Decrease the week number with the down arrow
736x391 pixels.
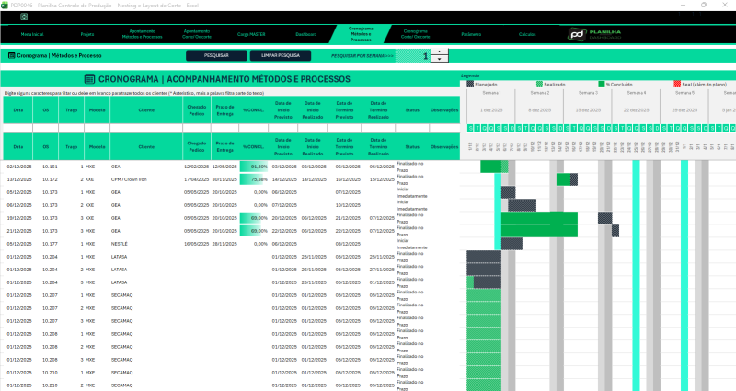[441, 60]
